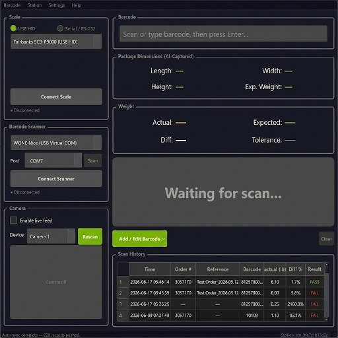Click the time cell 2026-06-17 05:45:39
This screenshot has width=338, height=338.
click(x=150, y=293)
